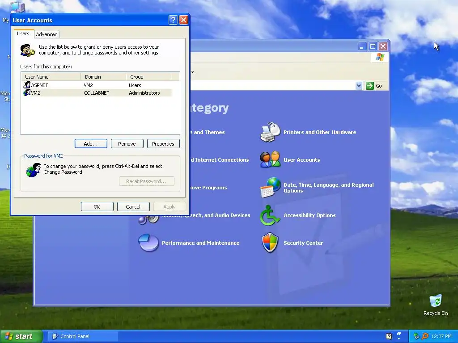Click the Group column header
The height and width of the screenshot is (343, 458).
coord(148,77)
